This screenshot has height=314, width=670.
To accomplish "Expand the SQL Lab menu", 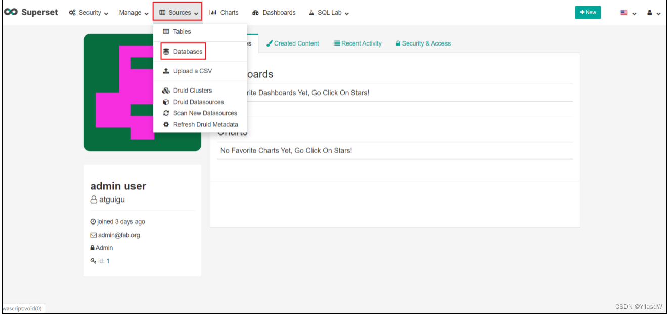I will pyautogui.click(x=329, y=13).
